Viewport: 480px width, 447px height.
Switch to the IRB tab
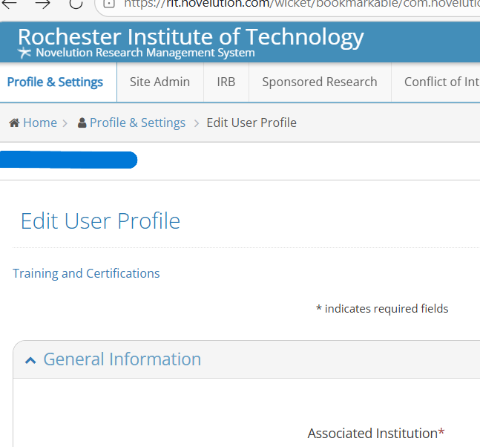point(226,82)
